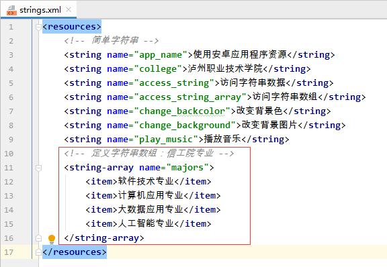Click the opening <string-array tag on line 11
This screenshot has height=267, width=387.
[x=99, y=168]
